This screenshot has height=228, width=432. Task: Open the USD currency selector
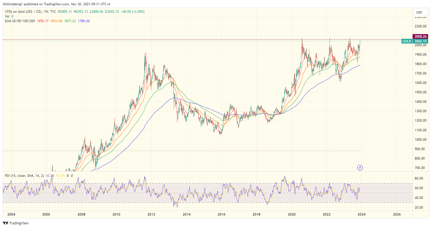pyautogui.click(x=420, y=12)
